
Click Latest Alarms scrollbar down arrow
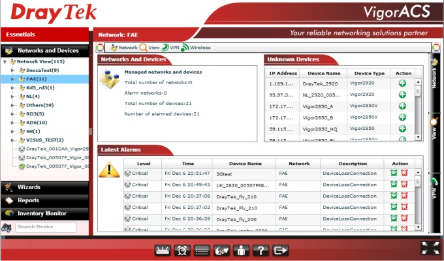(x=418, y=227)
